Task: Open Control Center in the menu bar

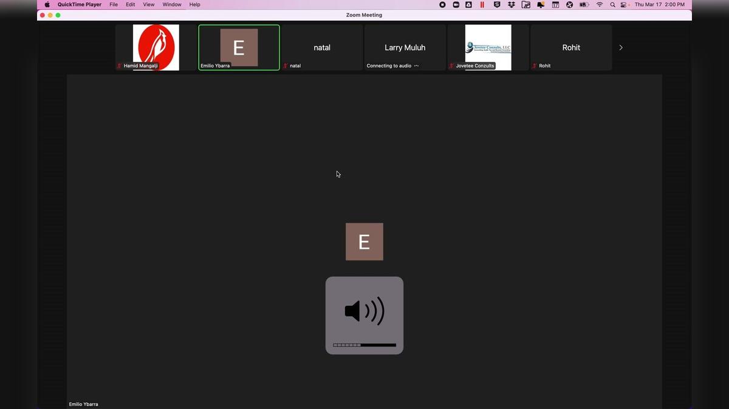Action: [x=624, y=5]
